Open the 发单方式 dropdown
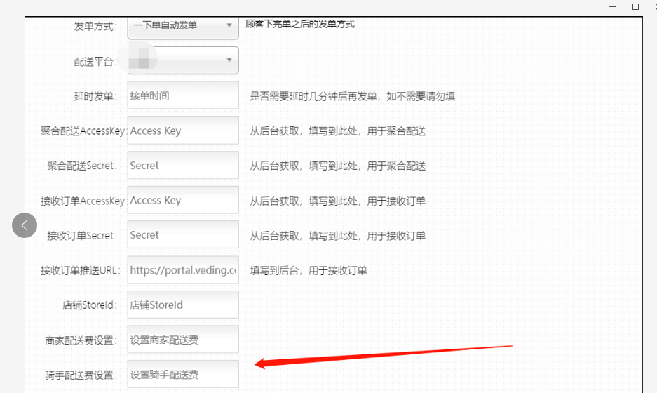 [182, 26]
